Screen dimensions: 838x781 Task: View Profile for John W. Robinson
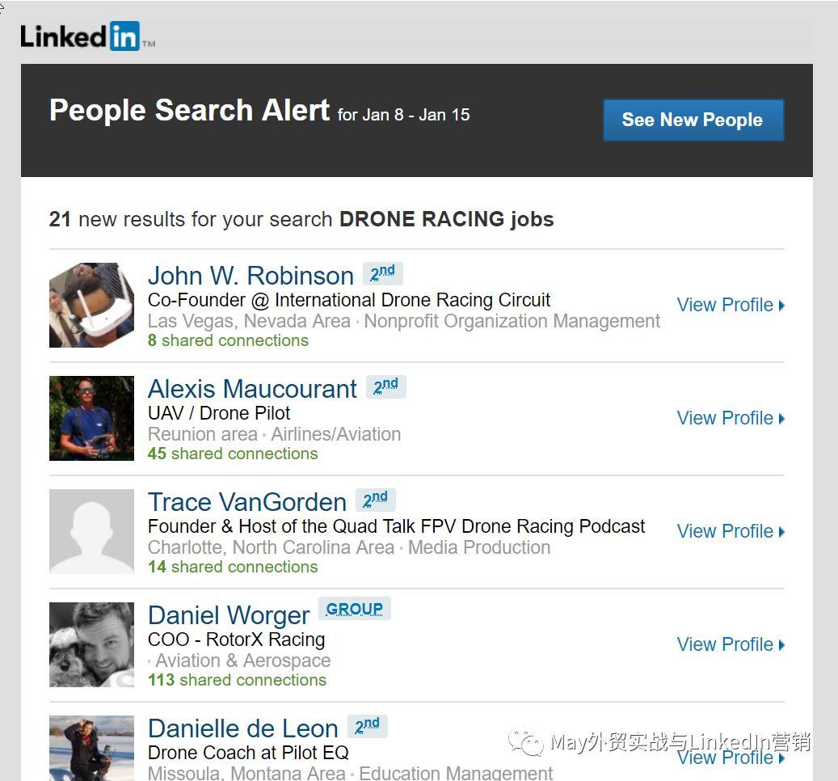[731, 305]
